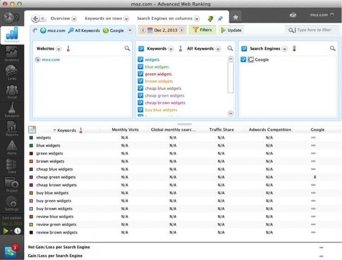
Task: Click the Update button
Action: 231,30
